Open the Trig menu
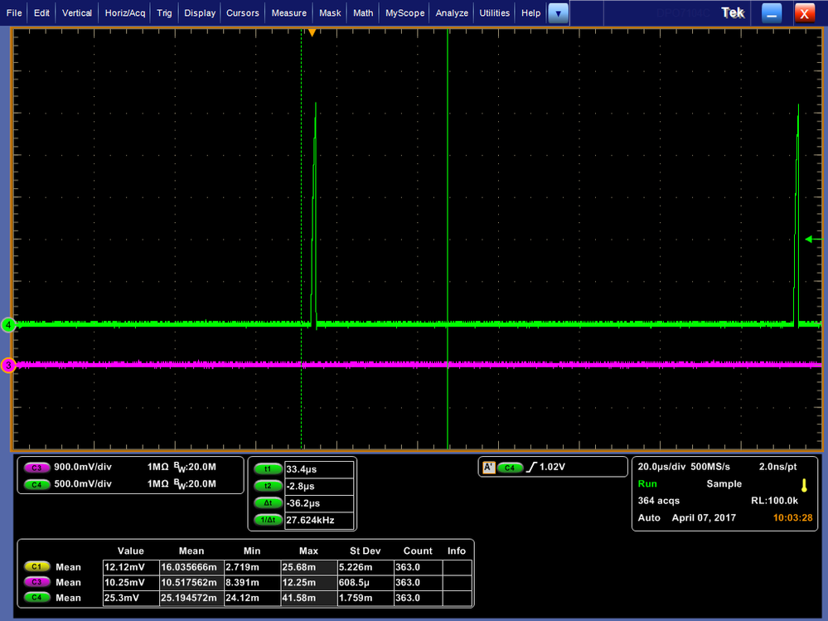Image resolution: width=828 pixels, height=621 pixels. (x=164, y=13)
